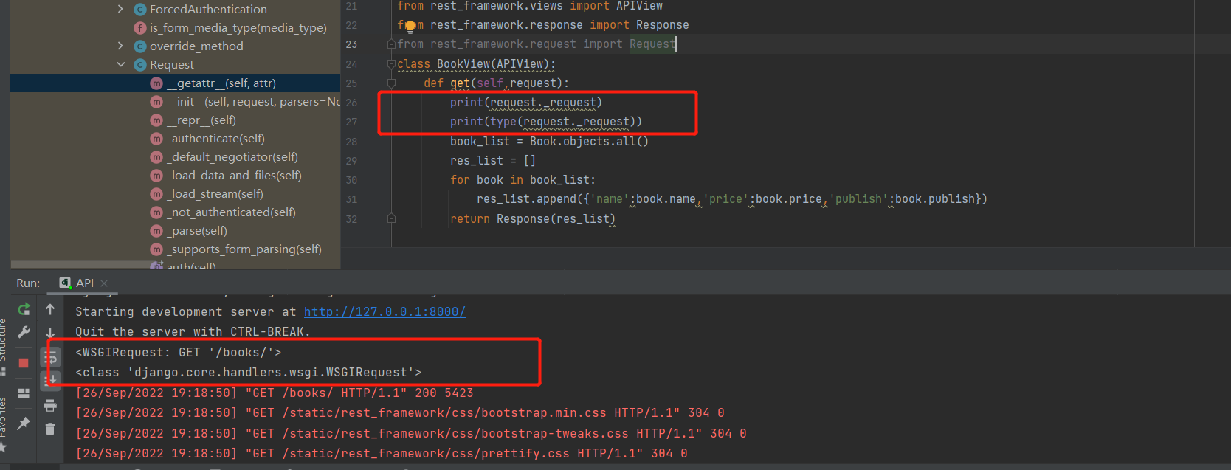Select _load_data_and_files(self) method
Screen dimensions: 1231x470
[234, 175]
